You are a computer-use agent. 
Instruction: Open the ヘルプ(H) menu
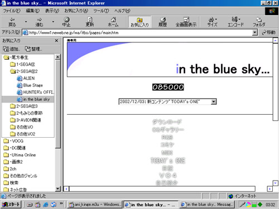point(122,11)
